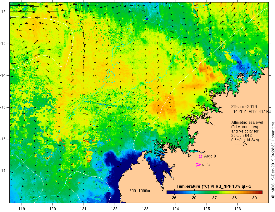275x212 pixels.
Task: Click the 'Altimetric sealevel' legend text
Action: (247, 123)
